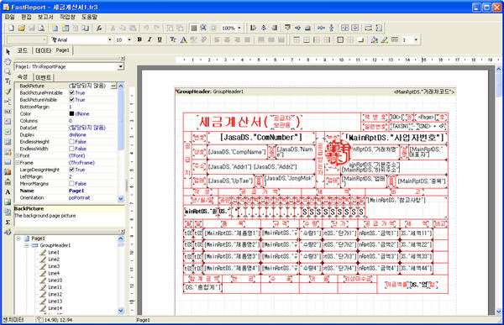
Task: Open the 도움말 menu
Action: tap(89, 17)
